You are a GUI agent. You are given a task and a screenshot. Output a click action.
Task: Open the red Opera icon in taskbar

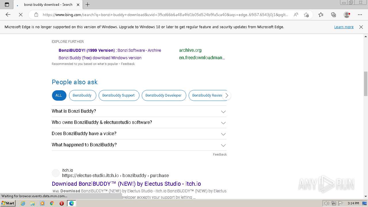[x=62, y=203]
